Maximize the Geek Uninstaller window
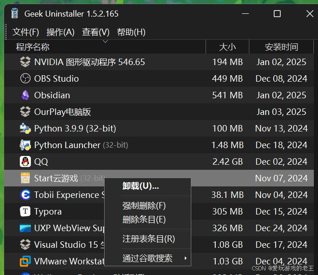This screenshot has height=275, width=318. [x=277, y=14]
